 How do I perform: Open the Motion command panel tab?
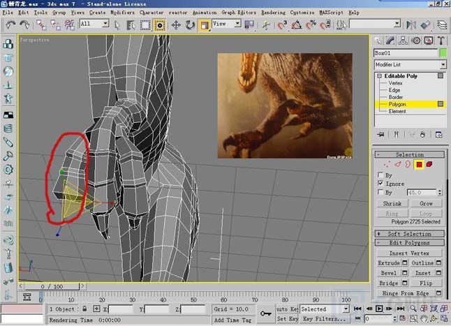pos(416,40)
